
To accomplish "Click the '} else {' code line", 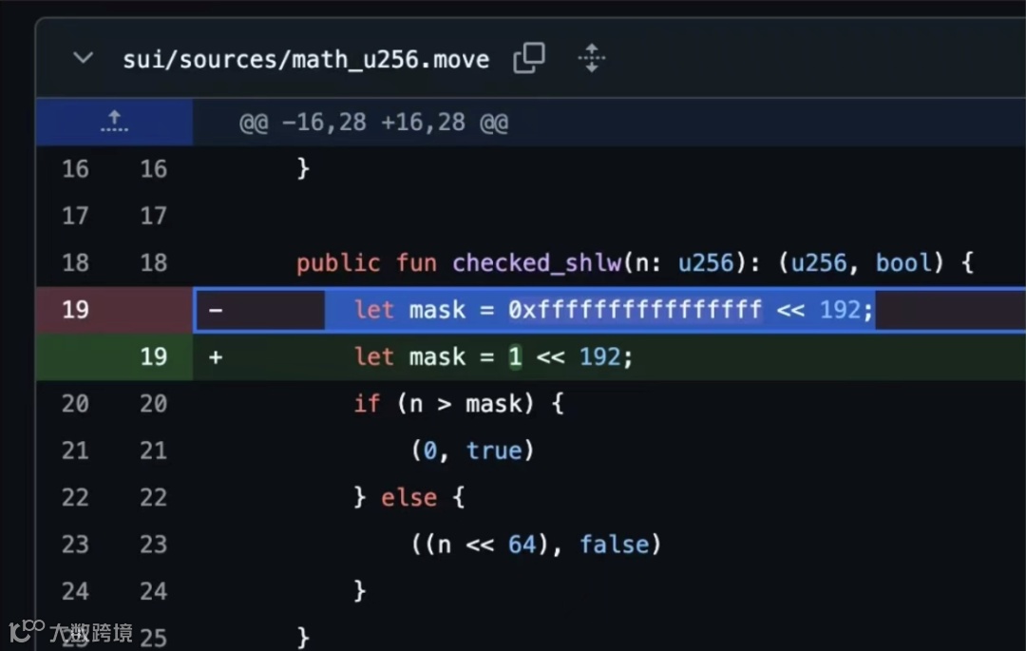I will [408, 498].
